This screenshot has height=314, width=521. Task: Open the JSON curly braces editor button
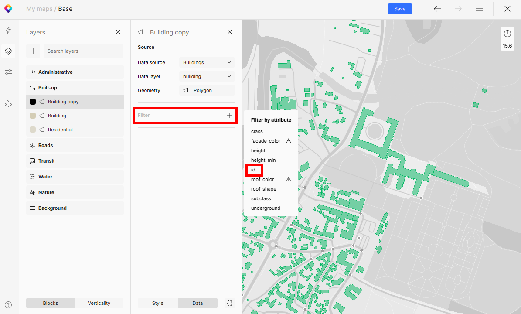pyautogui.click(x=230, y=303)
